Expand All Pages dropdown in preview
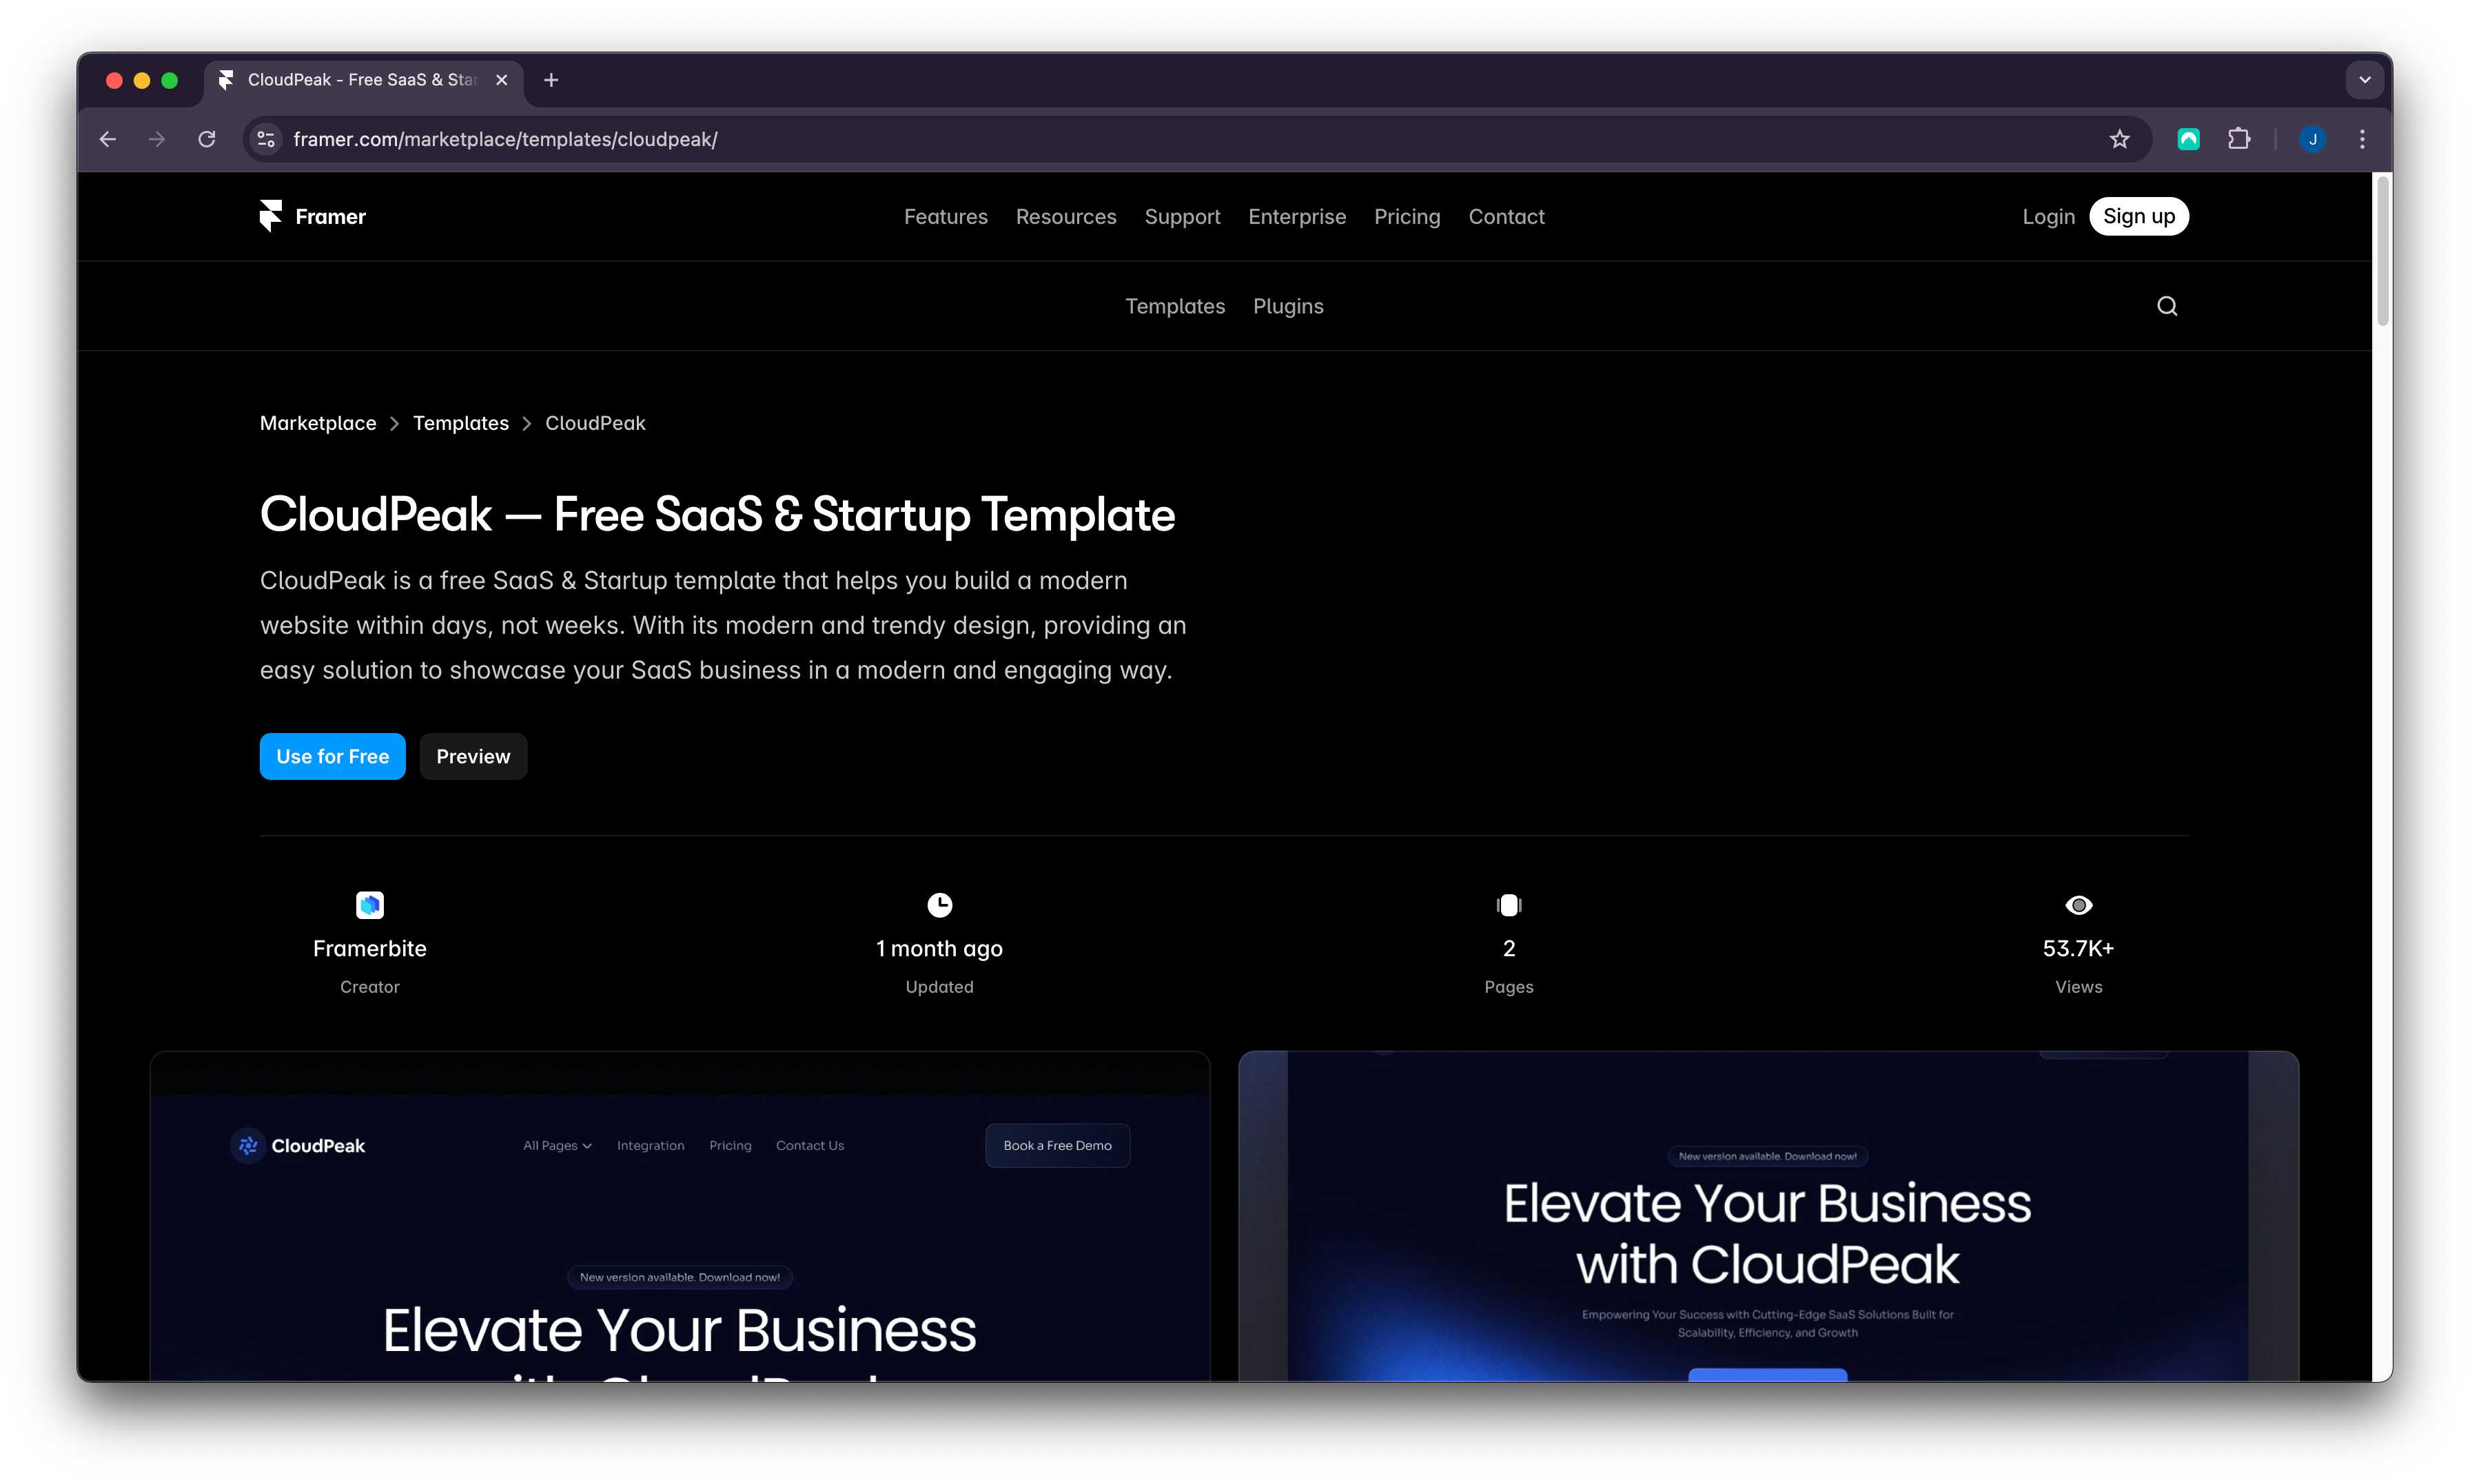Image resolution: width=2470 pixels, height=1484 pixels. coord(557,1146)
